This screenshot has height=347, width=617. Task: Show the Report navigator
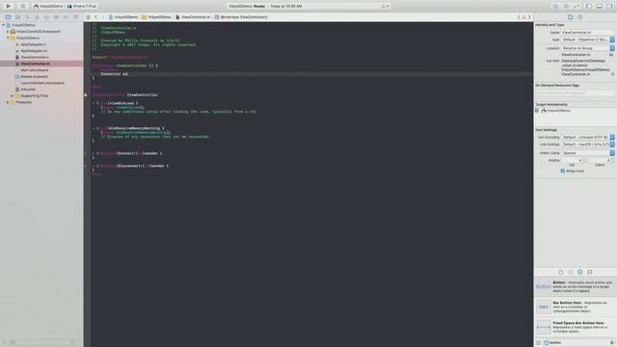click(x=75, y=17)
